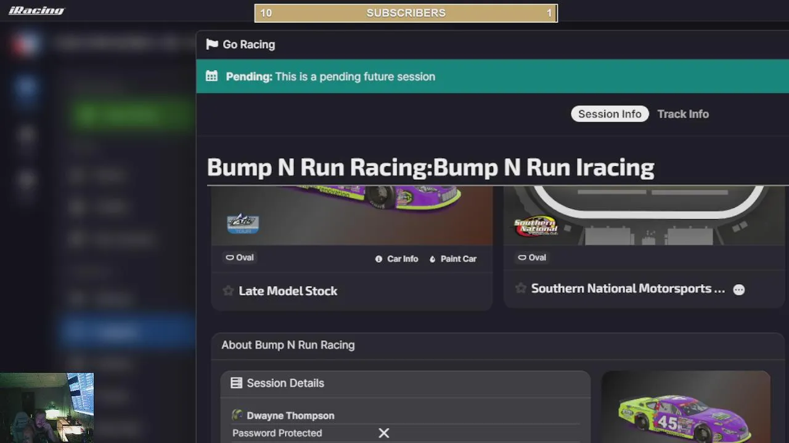Click the Go Racing flag icon
Viewport: 789px width, 443px height.
(x=212, y=44)
